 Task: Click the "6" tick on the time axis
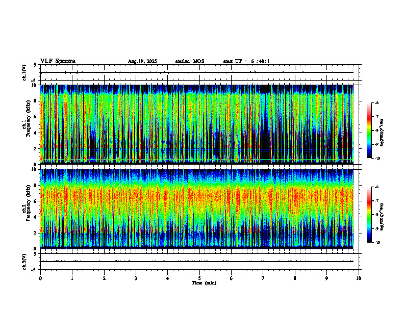pyautogui.click(x=232, y=278)
